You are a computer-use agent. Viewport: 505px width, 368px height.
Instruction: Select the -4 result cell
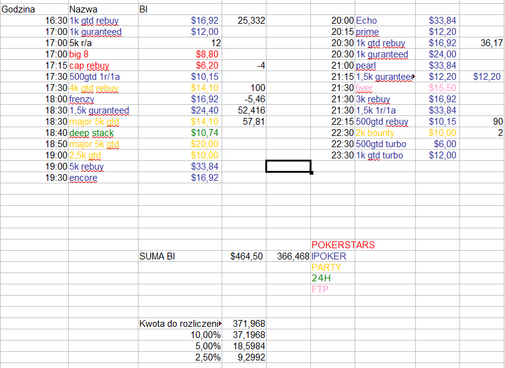tap(244, 65)
